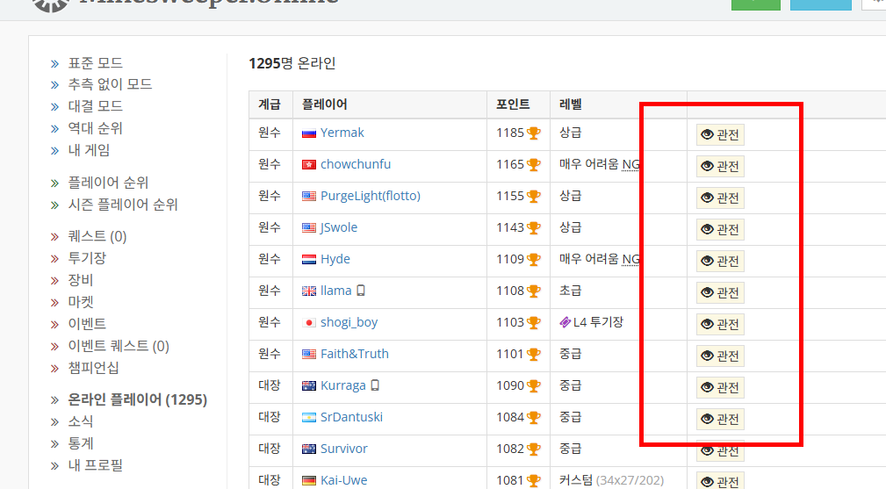Screen dimensions: 886x489
Task: Select 온라인 플레이어 (1295) entry
Action: pos(137,399)
